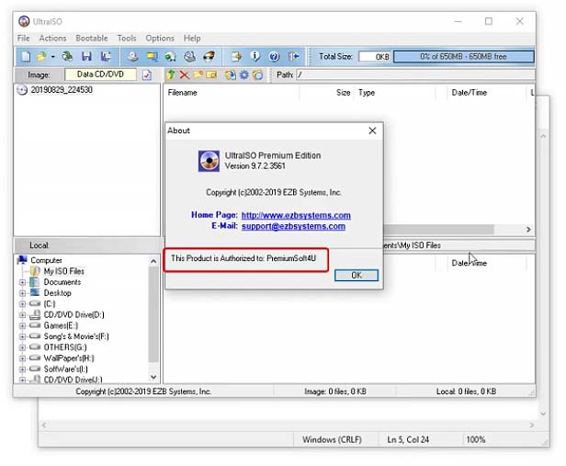Click the Burn CD/DVD Image icon
566x466 pixels.
209,57
